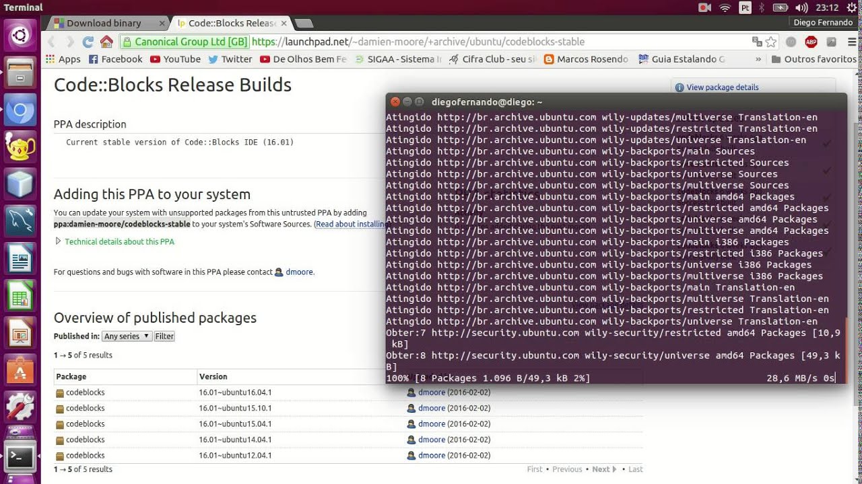Click the Filter button
The image size is (862, 484).
coord(164,336)
